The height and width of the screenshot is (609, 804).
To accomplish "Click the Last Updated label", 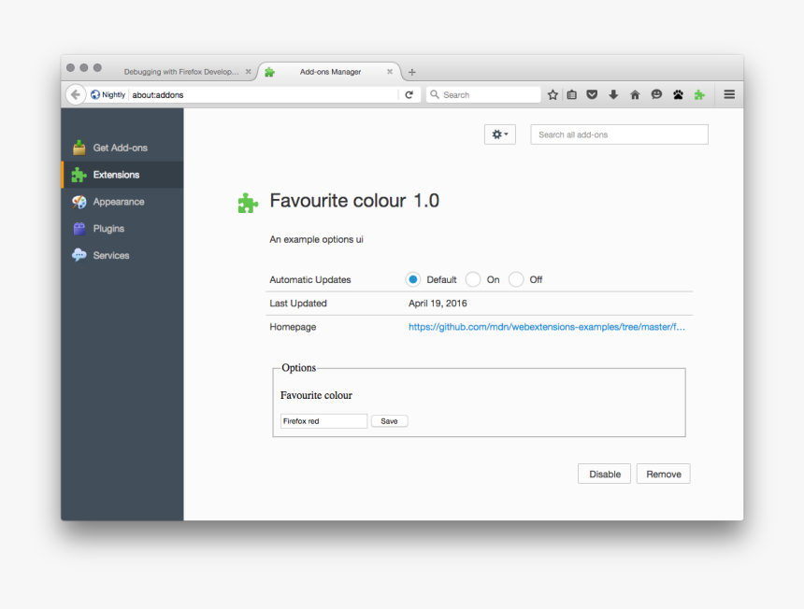I will [298, 304].
